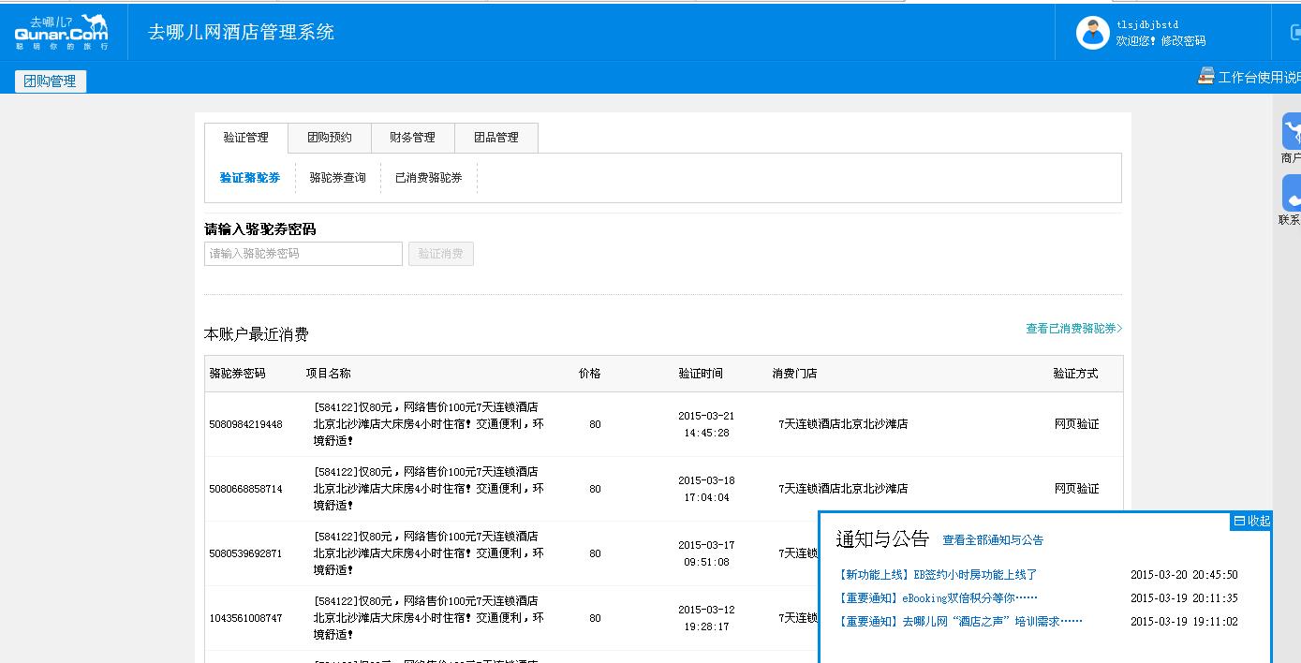The height and width of the screenshot is (663, 1301).
Task: Click coupon code 1043561008747
Action: tap(245, 619)
